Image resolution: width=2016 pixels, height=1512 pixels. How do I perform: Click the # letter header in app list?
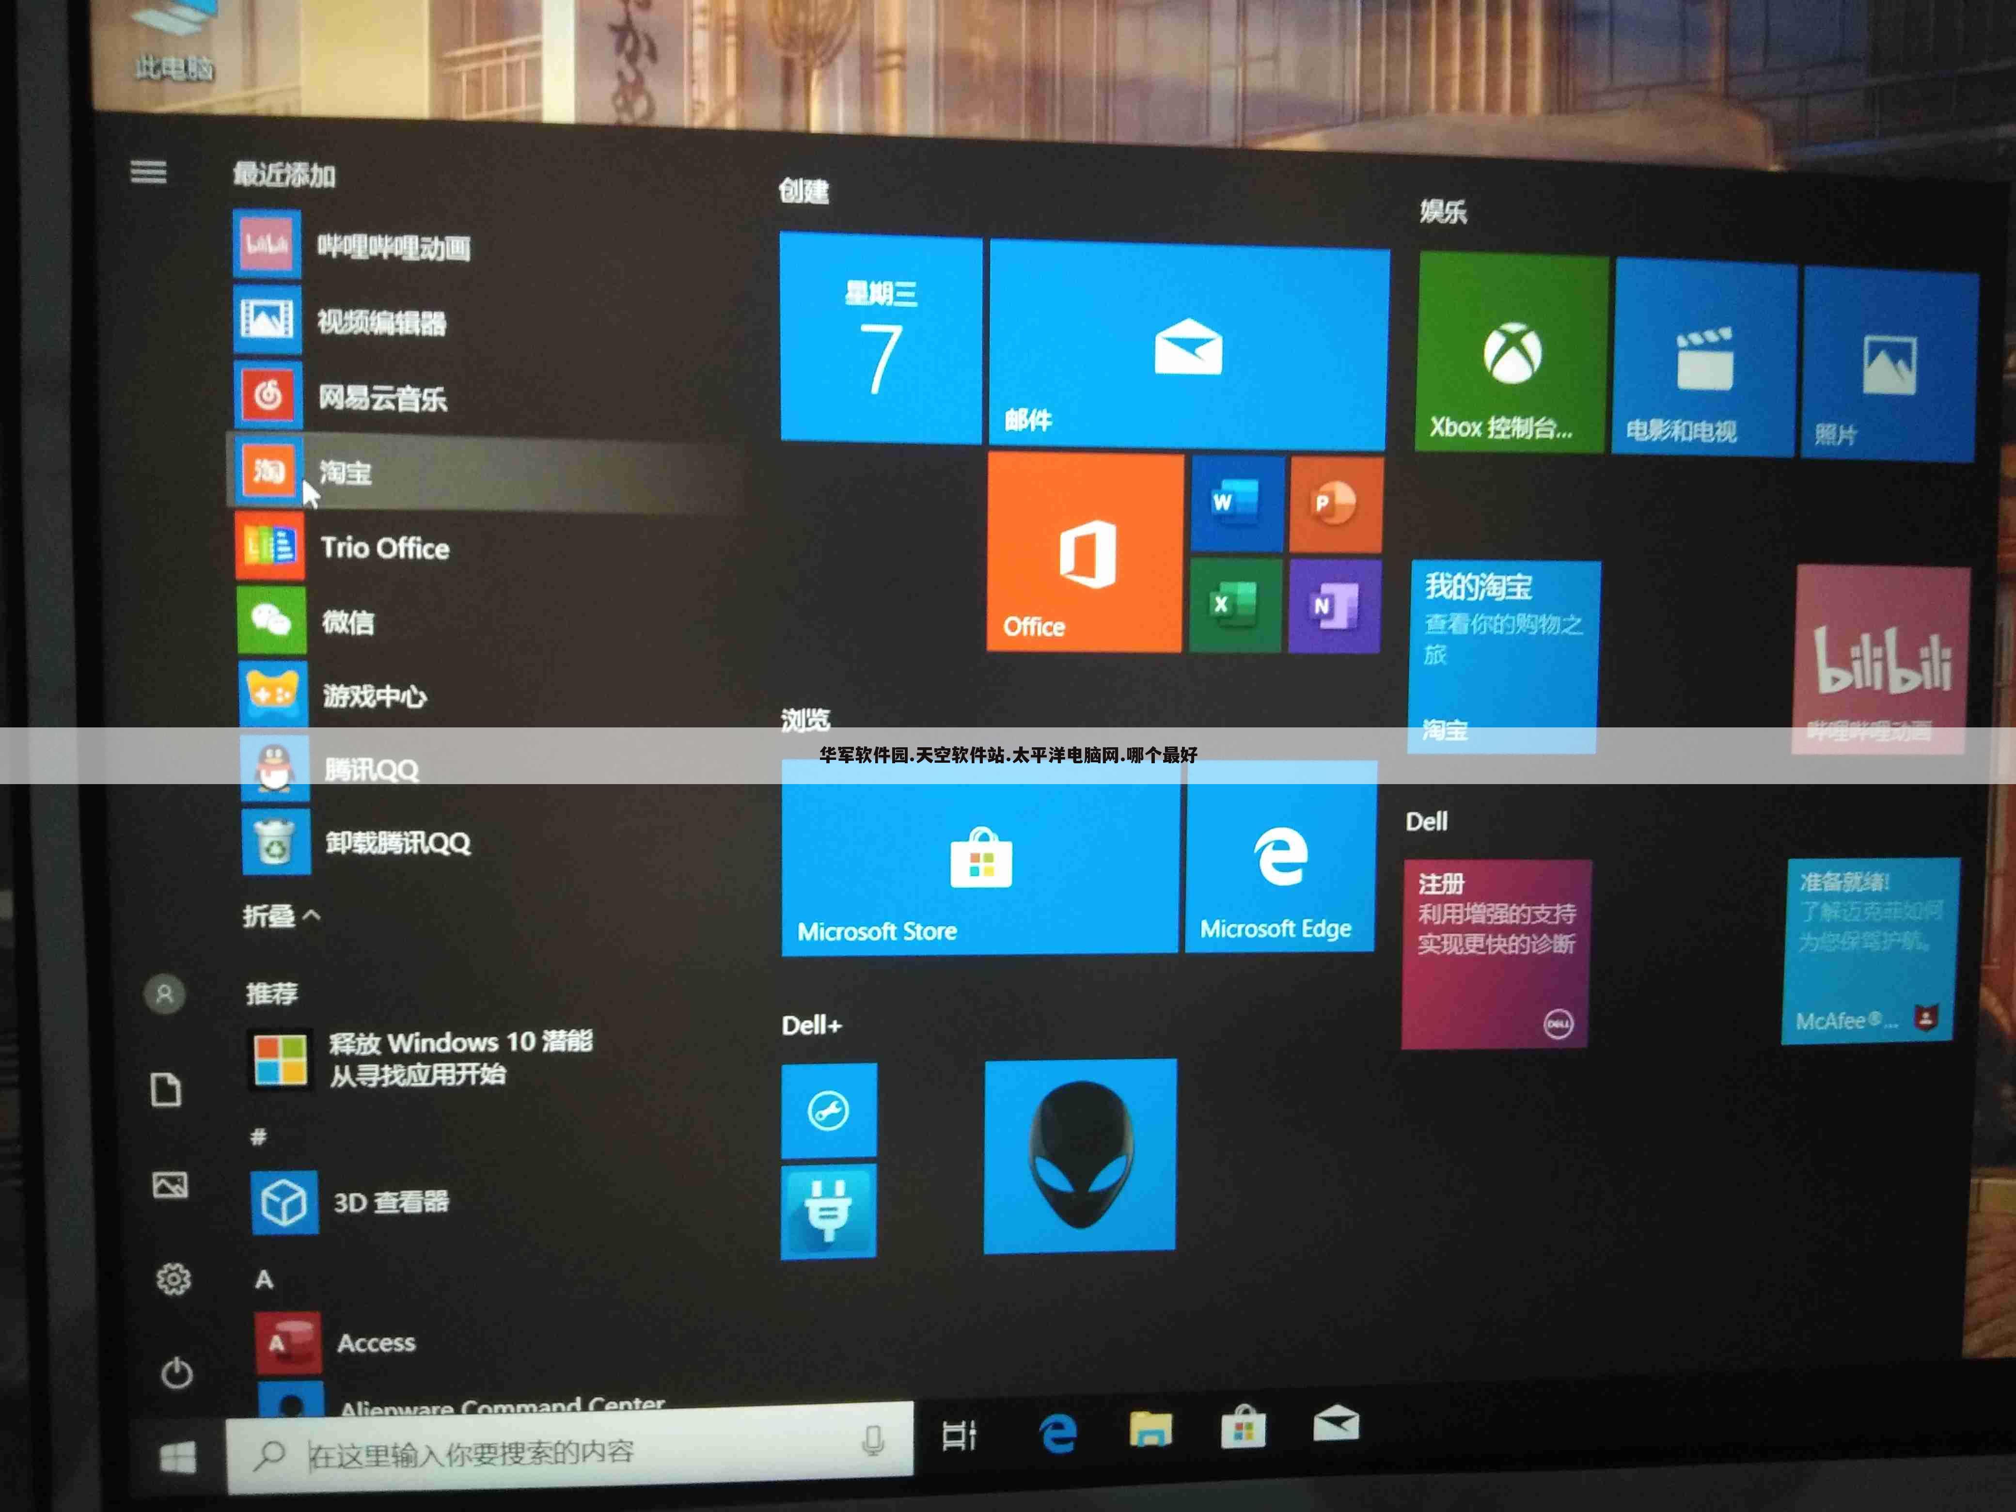[259, 1136]
